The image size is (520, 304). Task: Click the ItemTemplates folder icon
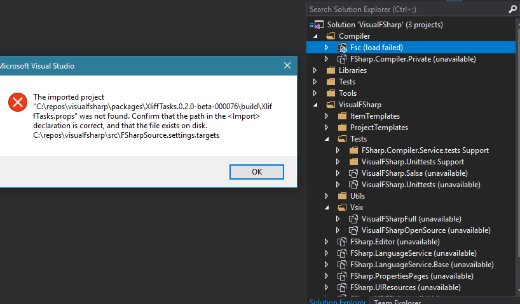point(342,116)
